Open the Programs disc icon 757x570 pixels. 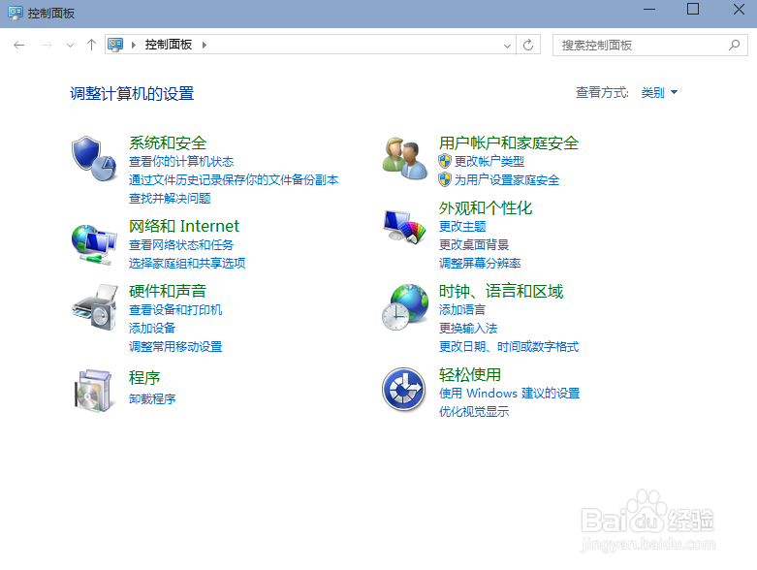pos(94,391)
